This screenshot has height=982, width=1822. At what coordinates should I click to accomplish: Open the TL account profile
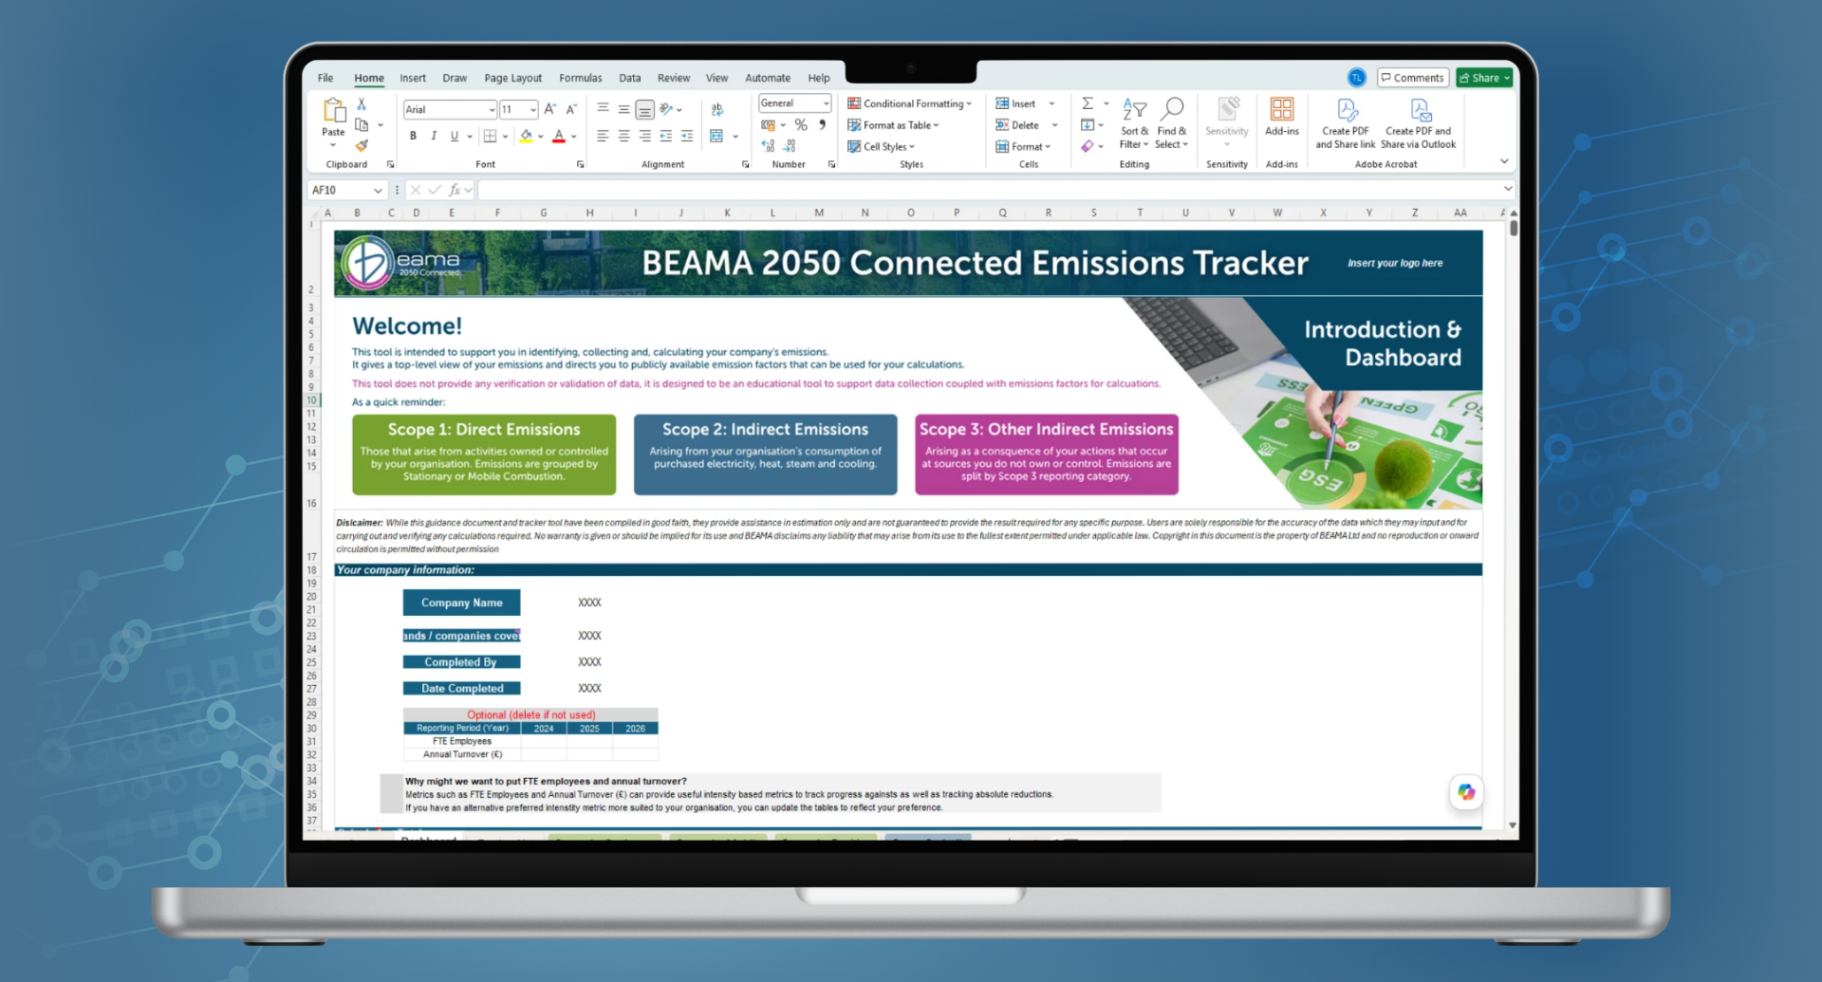tap(1357, 78)
